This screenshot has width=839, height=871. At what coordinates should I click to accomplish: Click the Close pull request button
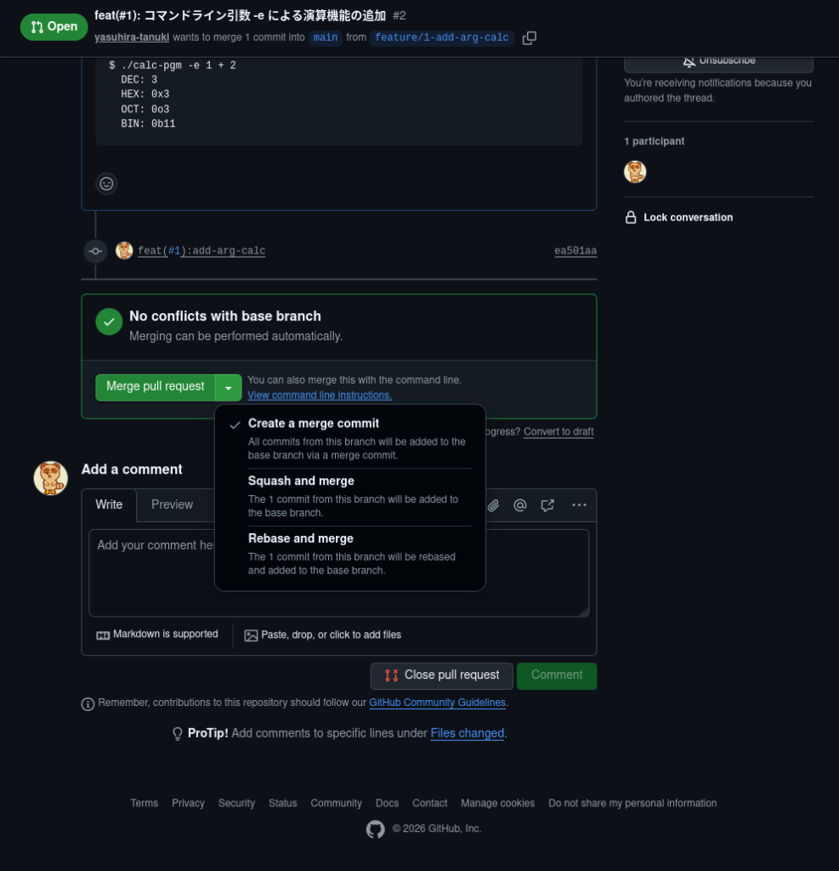pyautogui.click(x=441, y=675)
